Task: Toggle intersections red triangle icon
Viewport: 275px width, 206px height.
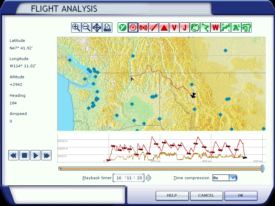Action: pyautogui.click(x=164, y=27)
